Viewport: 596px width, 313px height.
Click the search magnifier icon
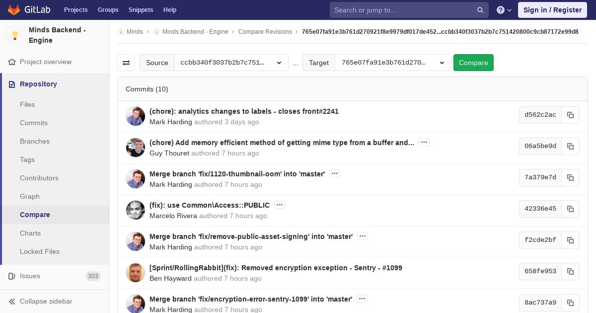(x=480, y=10)
